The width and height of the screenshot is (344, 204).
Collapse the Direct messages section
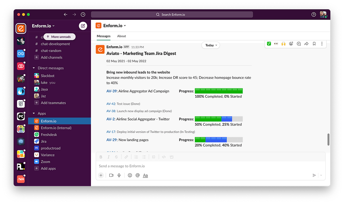(x=34, y=68)
